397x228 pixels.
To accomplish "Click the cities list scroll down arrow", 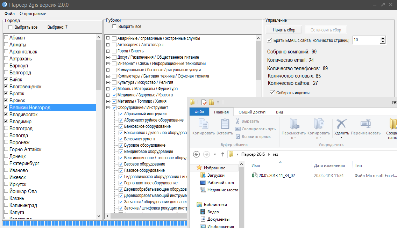I will click(x=99, y=216).
